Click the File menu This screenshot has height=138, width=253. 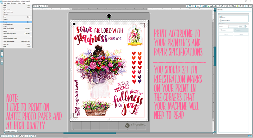(x=2, y=3)
